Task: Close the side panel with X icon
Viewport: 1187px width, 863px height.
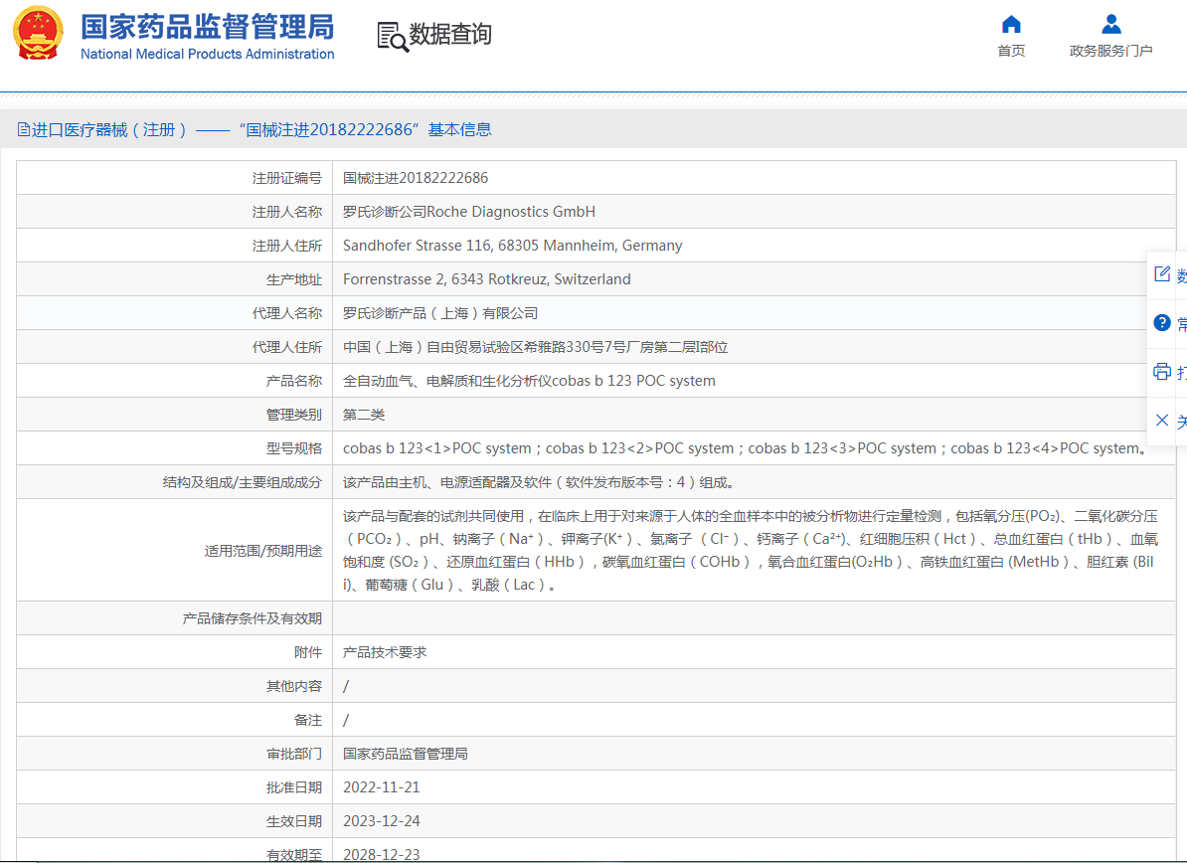Action: coord(1162,421)
